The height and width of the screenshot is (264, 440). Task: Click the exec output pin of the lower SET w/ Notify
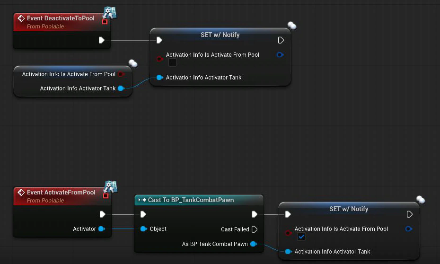point(409,214)
